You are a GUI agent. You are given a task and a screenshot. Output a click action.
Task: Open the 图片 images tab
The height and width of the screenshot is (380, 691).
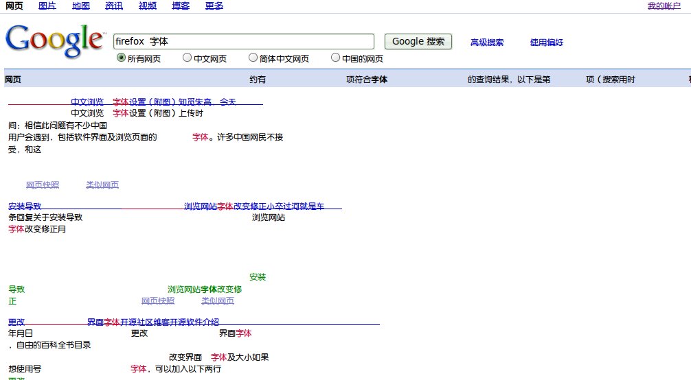coord(47,5)
